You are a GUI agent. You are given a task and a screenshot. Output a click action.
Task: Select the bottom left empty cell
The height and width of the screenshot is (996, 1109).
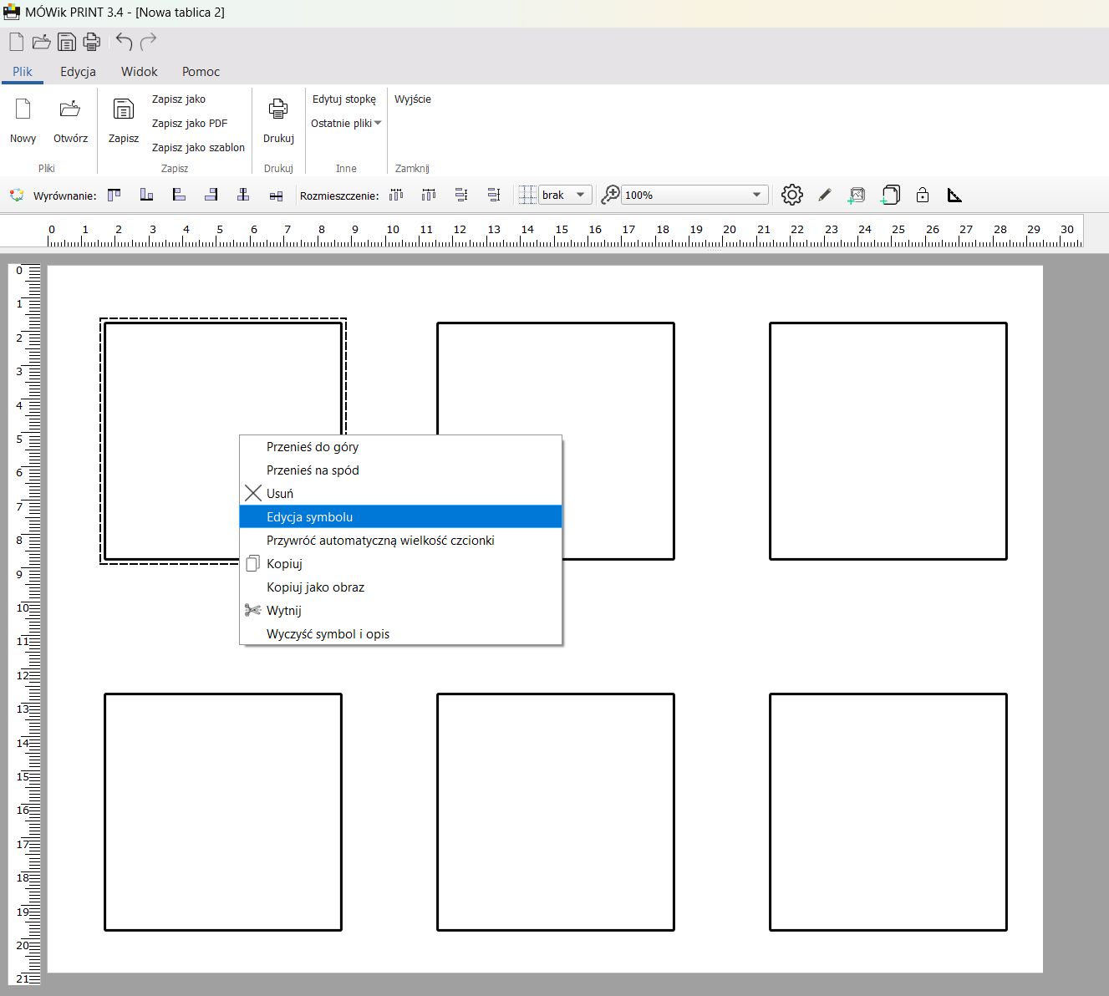pos(223,812)
